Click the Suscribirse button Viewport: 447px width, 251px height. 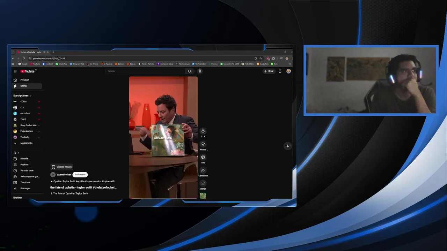tap(80, 175)
